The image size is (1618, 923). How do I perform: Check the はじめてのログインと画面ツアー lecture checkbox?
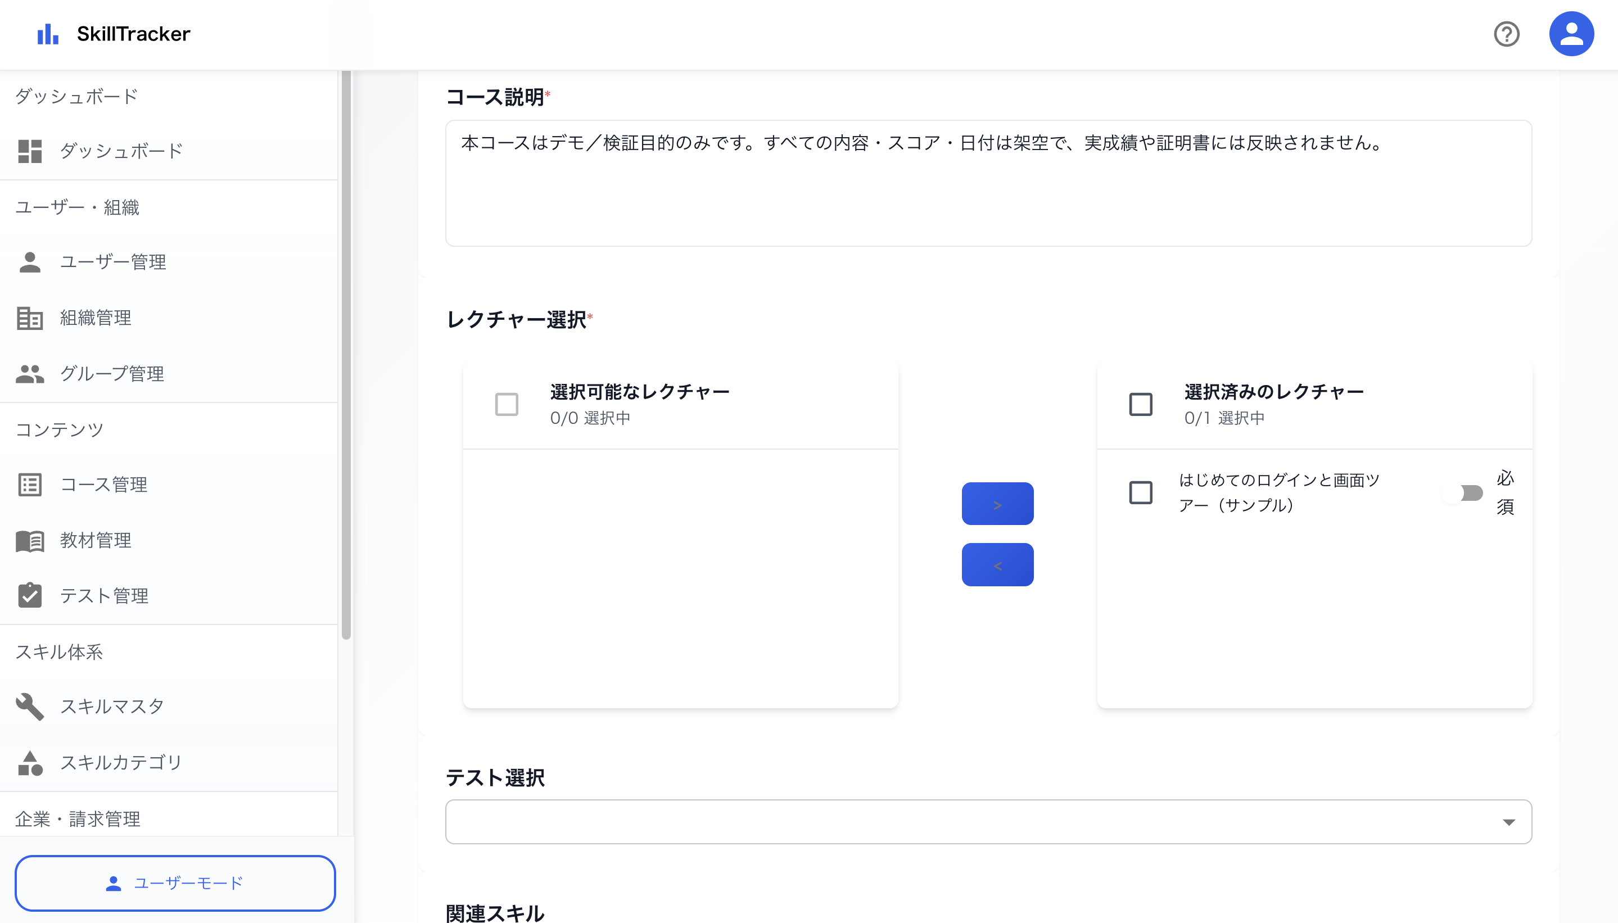click(x=1140, y=492)
